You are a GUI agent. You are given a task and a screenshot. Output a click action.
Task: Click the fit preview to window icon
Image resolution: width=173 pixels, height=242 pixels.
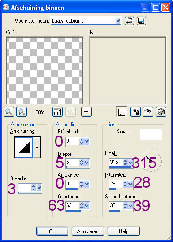coord(57,112)
